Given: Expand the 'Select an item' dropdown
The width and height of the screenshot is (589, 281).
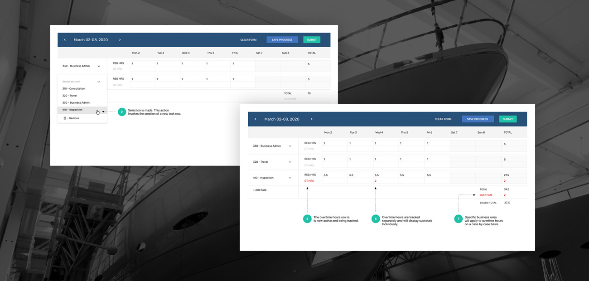Looking at the screenshot, I should coord(98,82).
